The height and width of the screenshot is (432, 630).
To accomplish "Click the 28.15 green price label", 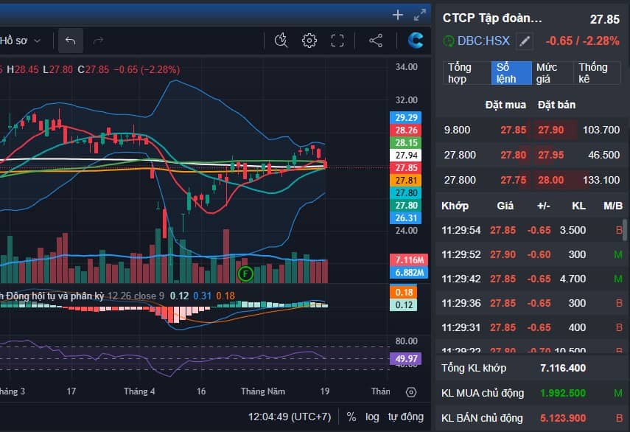I will [406, 142].
